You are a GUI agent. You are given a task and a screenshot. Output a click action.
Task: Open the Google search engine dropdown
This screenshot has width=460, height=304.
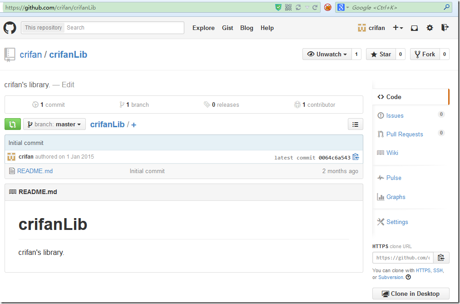point(343,7)
